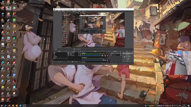191x107 pixels.
Task: Adjust transition duration with the stepper arrows
Action: tap(121, 55)
